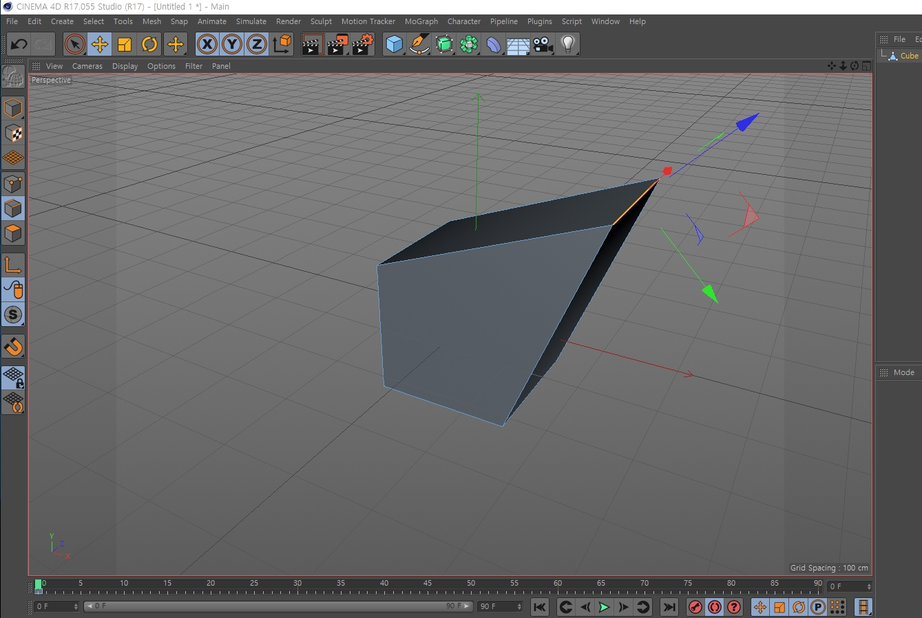922x618 pixels.
Task: Open the MoGraph menu
Action: 421,21
